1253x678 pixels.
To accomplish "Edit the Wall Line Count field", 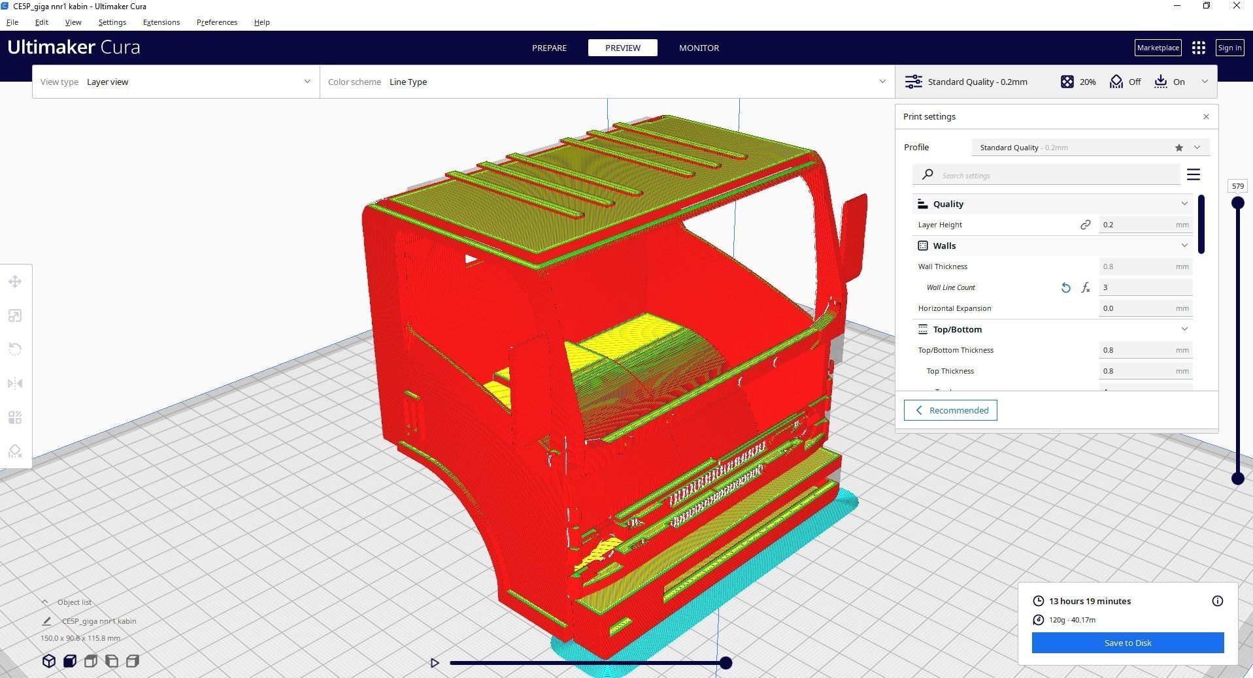I will click(1145, 287).
